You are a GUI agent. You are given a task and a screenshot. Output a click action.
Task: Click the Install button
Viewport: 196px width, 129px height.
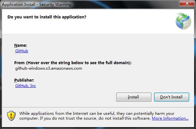click(134, 97)
